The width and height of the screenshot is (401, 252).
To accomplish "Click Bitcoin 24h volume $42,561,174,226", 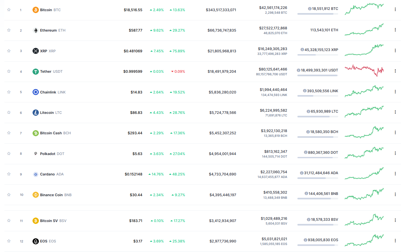I will pyautogui.click(x=273, y=8).
